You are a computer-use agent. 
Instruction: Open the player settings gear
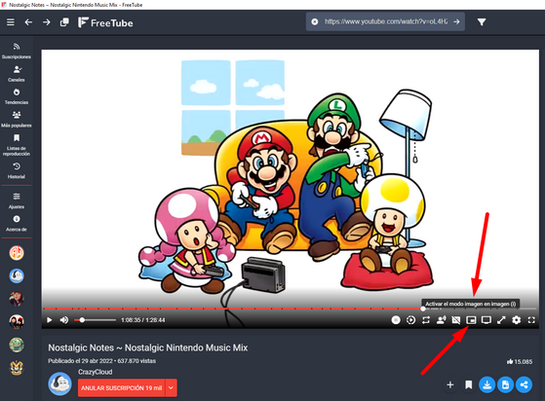[516, 320]
